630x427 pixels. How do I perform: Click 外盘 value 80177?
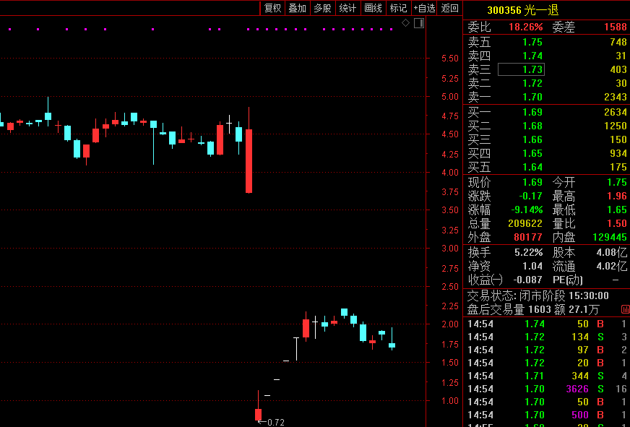[528, 237]
